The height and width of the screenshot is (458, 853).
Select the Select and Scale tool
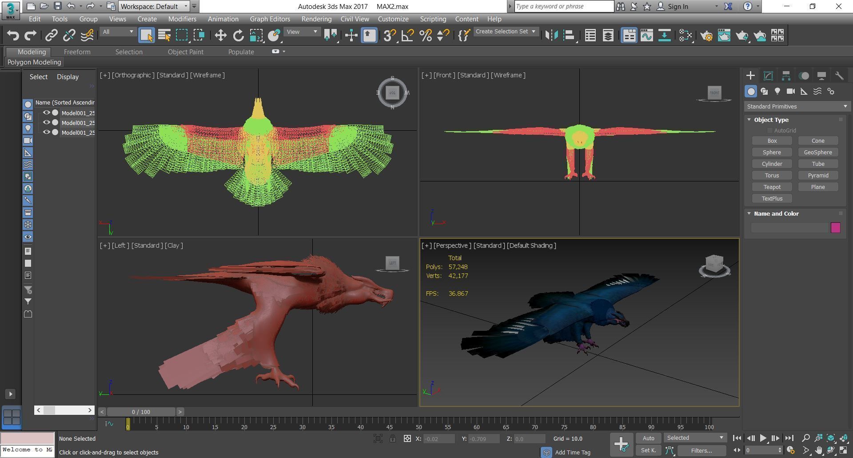(256, 36)
